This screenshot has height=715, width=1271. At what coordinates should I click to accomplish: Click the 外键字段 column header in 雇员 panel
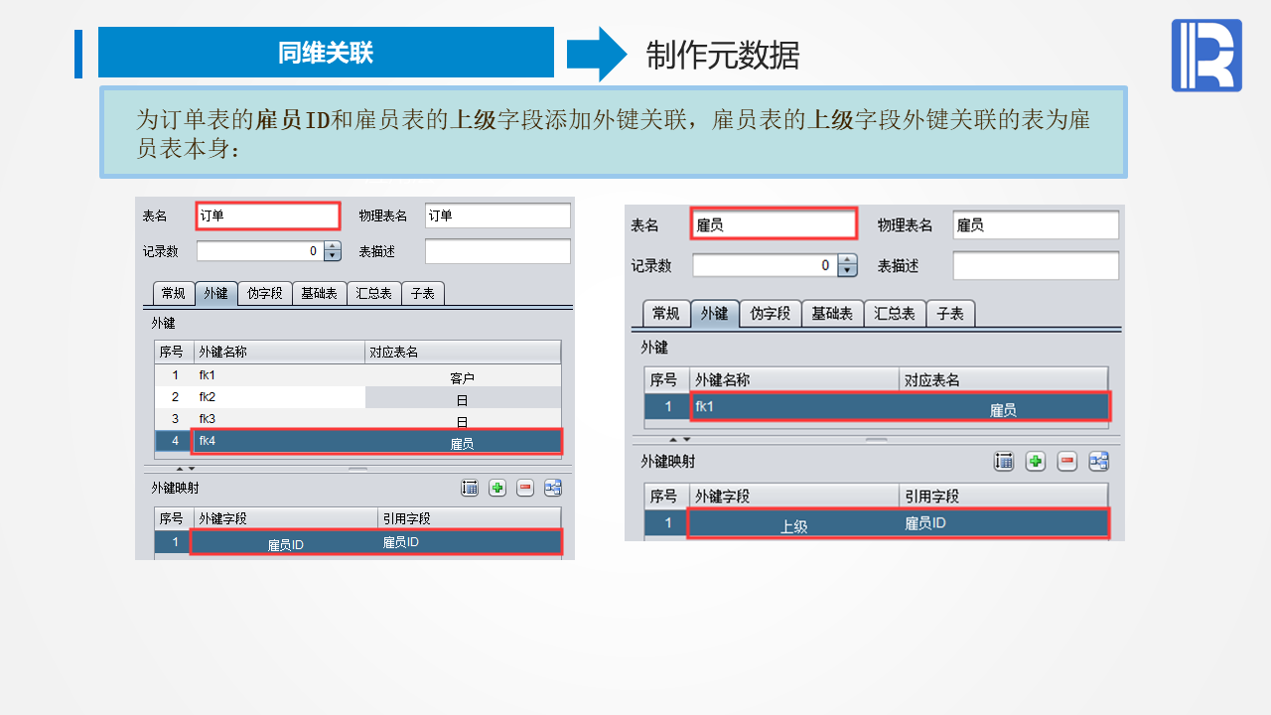[794, 497]
